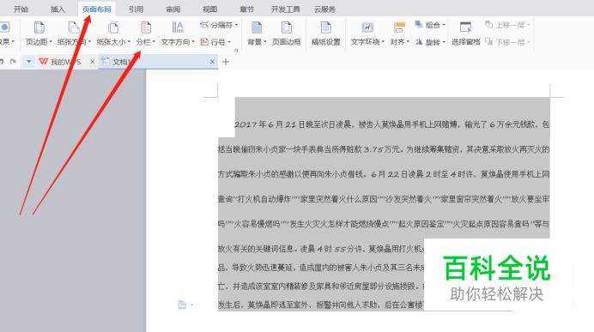Click the redo arrow icon
The image size is (594, 332).
(13, 61)
